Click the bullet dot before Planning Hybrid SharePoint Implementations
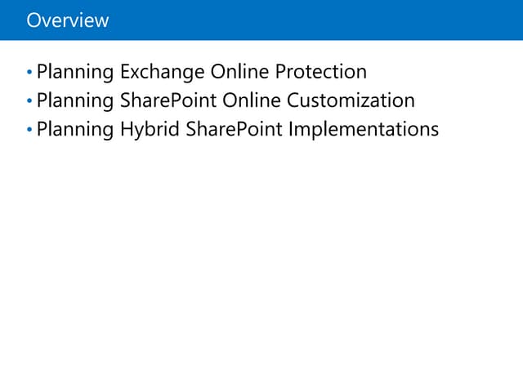Image resolution: width=523 pixels, height=392 pixels. pos(30,131)
